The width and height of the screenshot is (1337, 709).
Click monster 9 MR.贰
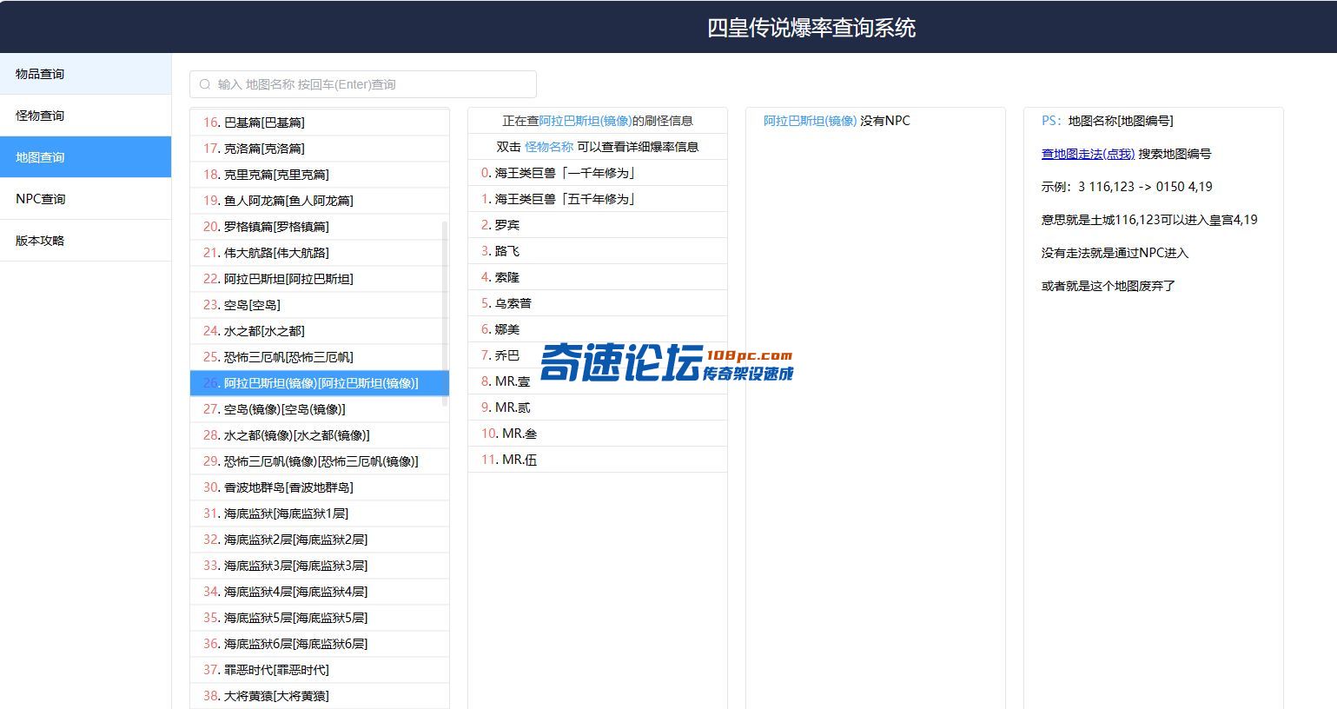(x=598, y=408)
